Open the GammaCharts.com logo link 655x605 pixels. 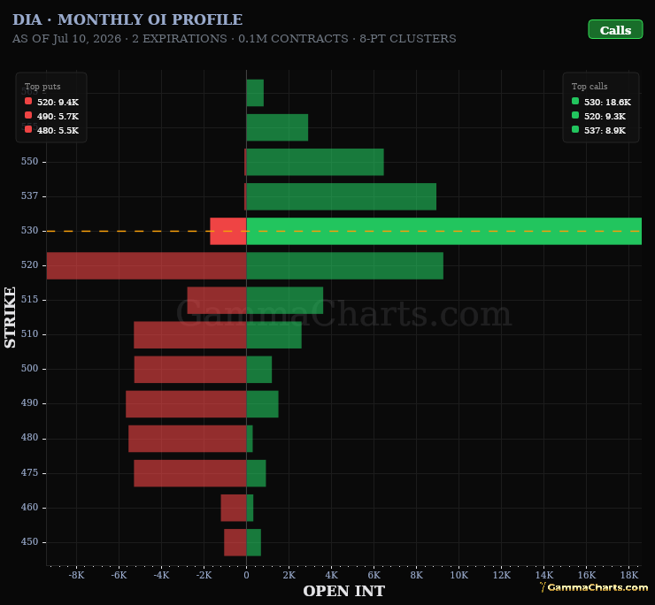pos(594,587)
